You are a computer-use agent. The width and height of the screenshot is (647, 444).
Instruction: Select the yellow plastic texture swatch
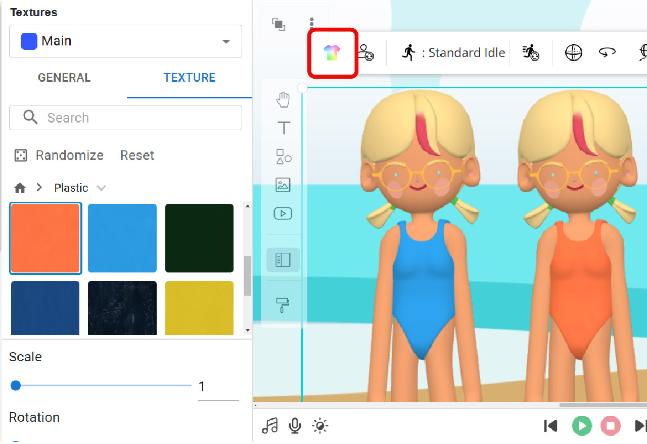(199, 307)
